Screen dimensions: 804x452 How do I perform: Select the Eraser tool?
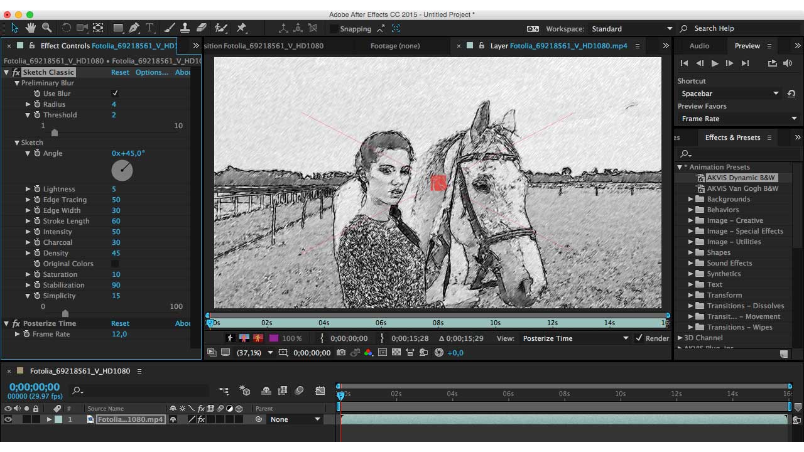201,28
